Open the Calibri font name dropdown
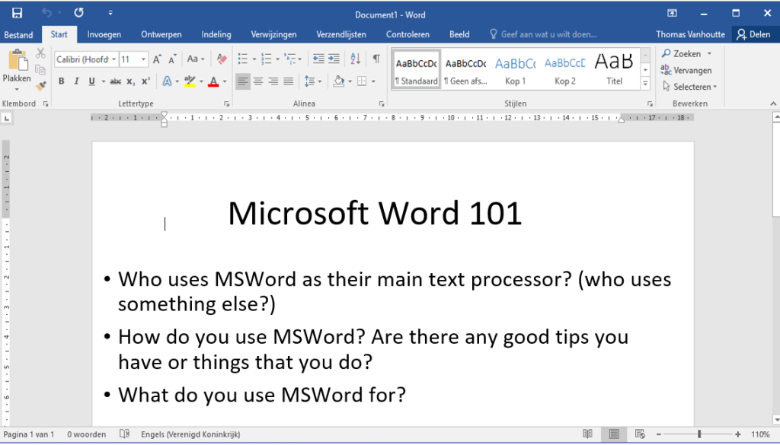780x445 pixels. pos(114,59)
